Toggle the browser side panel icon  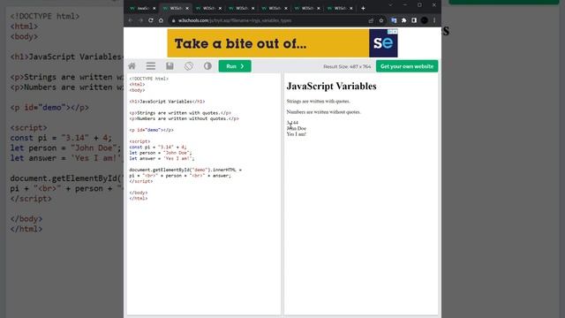[x=414, y=20]
